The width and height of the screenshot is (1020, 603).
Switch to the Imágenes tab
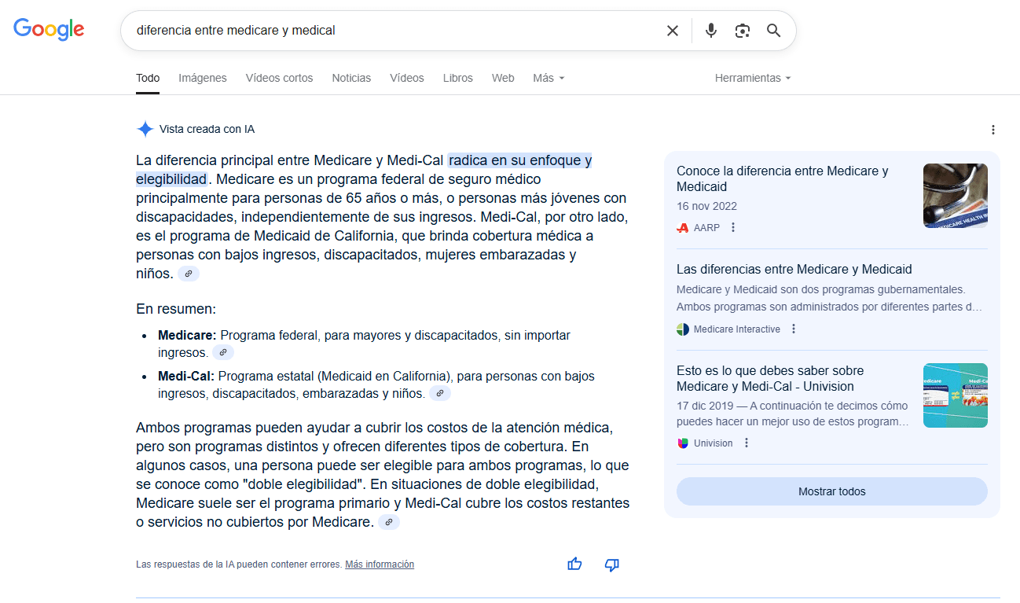[203, 78]
